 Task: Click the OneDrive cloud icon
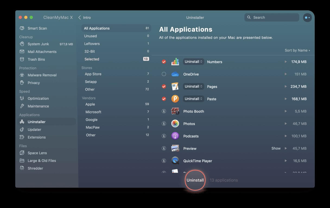[x=175, y=74]
